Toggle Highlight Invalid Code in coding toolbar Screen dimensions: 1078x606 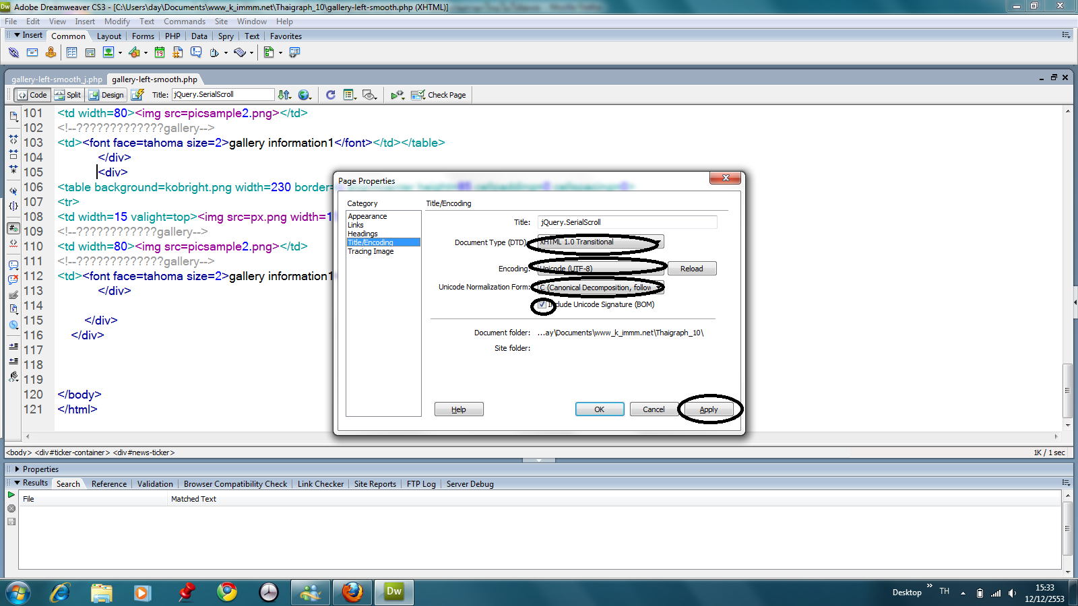(13, 243)
